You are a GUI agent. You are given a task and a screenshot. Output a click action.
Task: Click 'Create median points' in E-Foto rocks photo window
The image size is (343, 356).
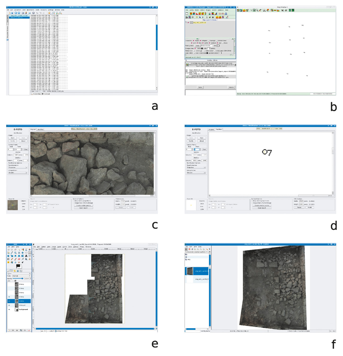tap(83, 206)
